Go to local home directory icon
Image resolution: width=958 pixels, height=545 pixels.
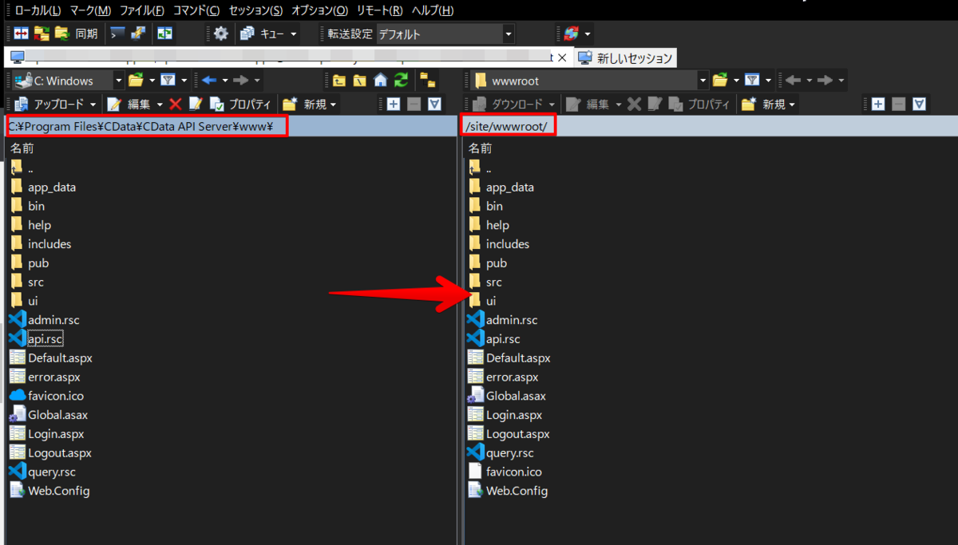coord(381,80)
